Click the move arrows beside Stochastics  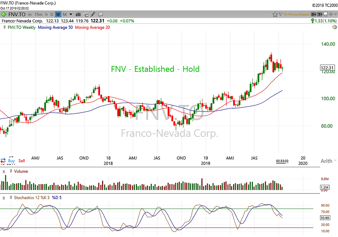tap(11, 198)
